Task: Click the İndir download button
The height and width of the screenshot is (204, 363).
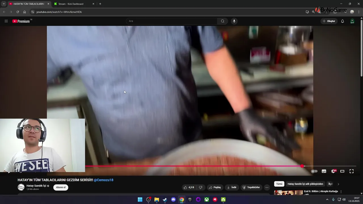Action: (x=232, y=187)
